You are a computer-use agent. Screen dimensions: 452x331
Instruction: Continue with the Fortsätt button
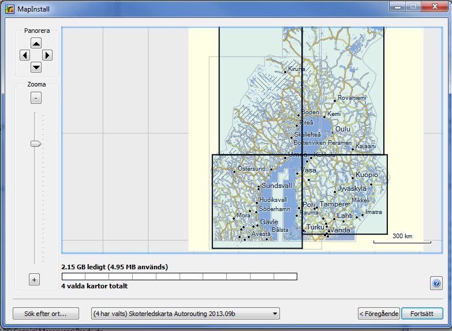pyautogui.click(x=422, y=314)
